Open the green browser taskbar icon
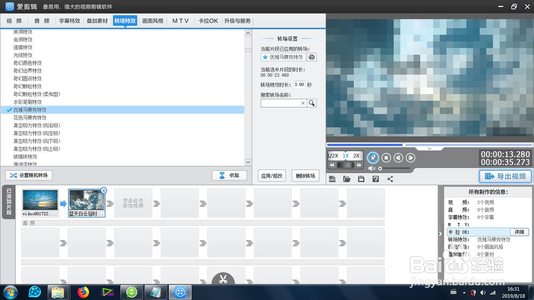Image resolution: width=534 pixels, height=300 pixels. [x=132, y=292]
